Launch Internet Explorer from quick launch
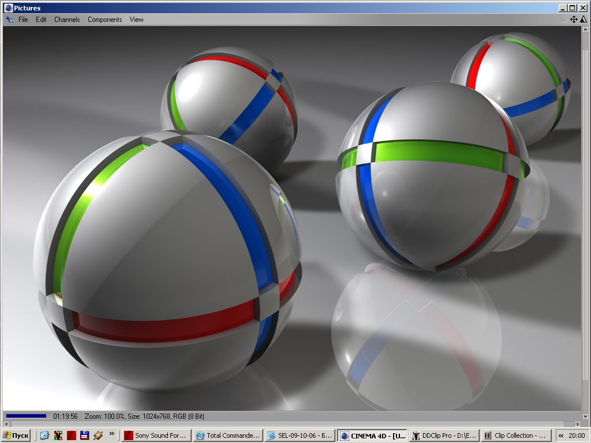591x443 pixels. tap(44, 436)
